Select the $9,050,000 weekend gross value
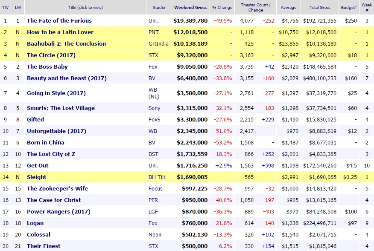This screenshot has height=251, width=374. point(192,66)
